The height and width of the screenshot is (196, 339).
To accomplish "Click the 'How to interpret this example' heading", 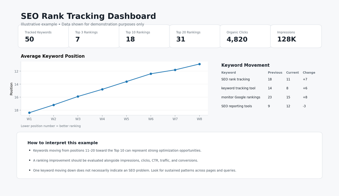I will coord(63,143).
